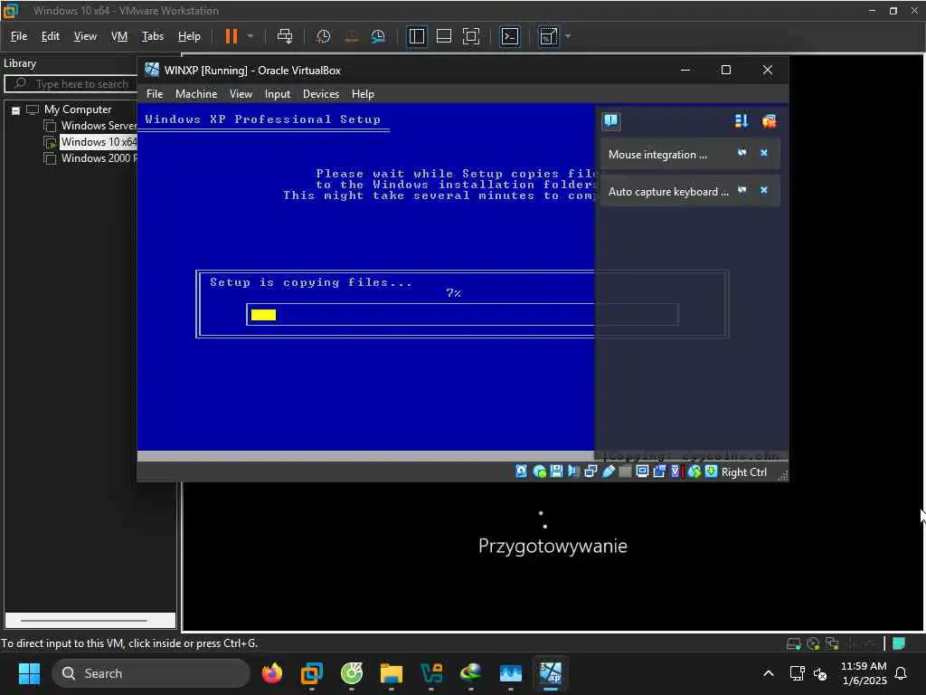Toggle the VMware library sidebar view icon
926x695 pixels.
[x=416, y=36]
